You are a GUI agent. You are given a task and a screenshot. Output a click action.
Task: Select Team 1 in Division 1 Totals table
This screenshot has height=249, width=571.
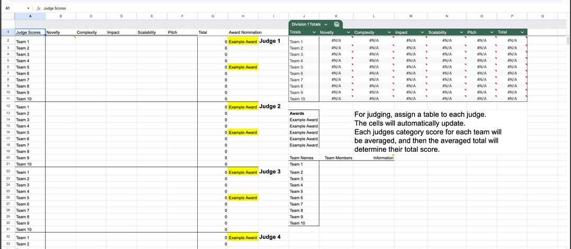point(303,41)
